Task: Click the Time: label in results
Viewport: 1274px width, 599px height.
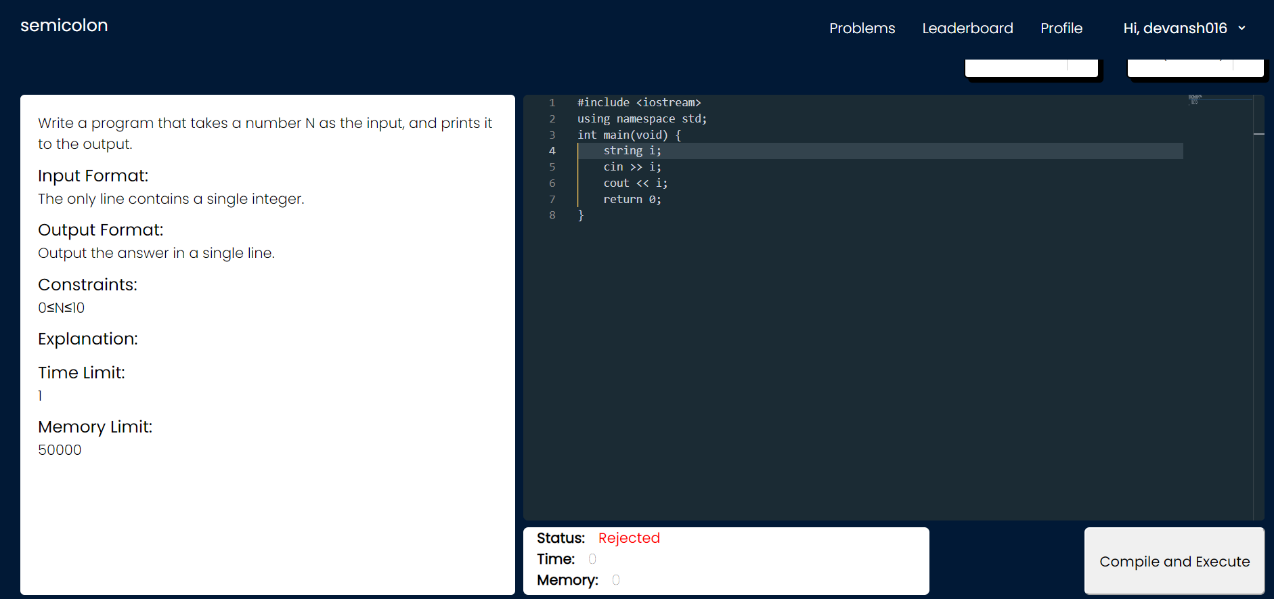Action: tap(556, 559)
